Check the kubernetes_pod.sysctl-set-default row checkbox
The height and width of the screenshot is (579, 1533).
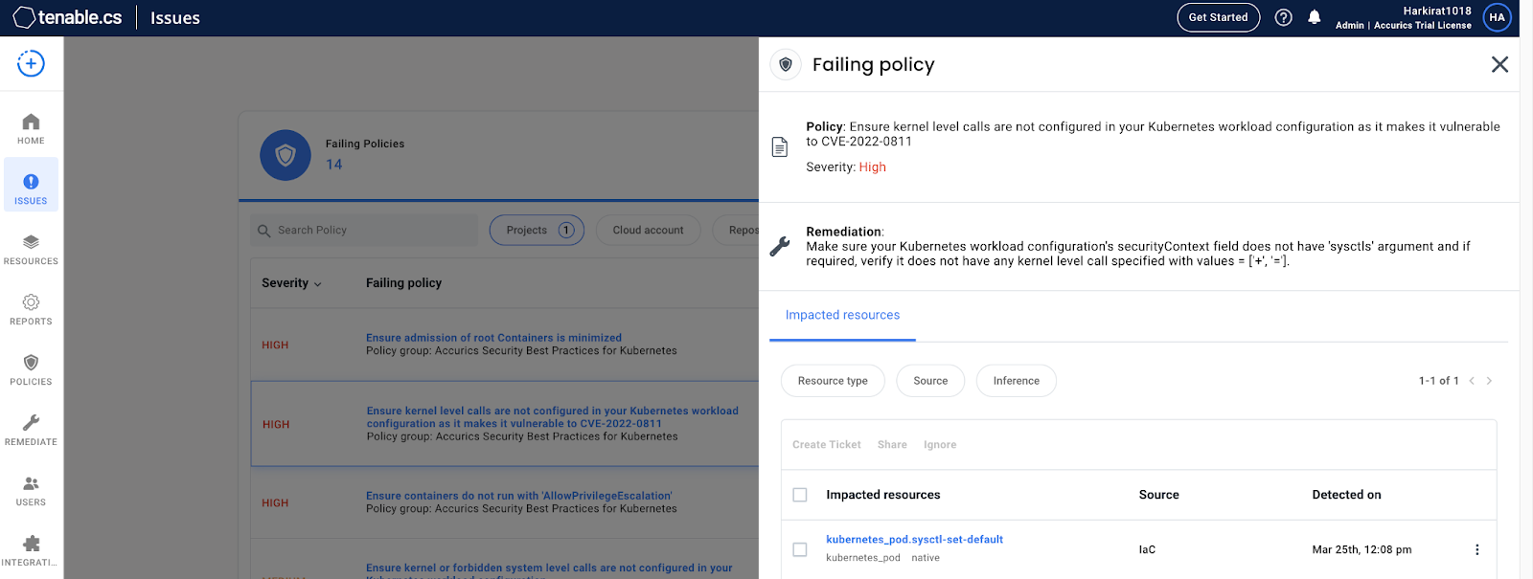[800, 549]
